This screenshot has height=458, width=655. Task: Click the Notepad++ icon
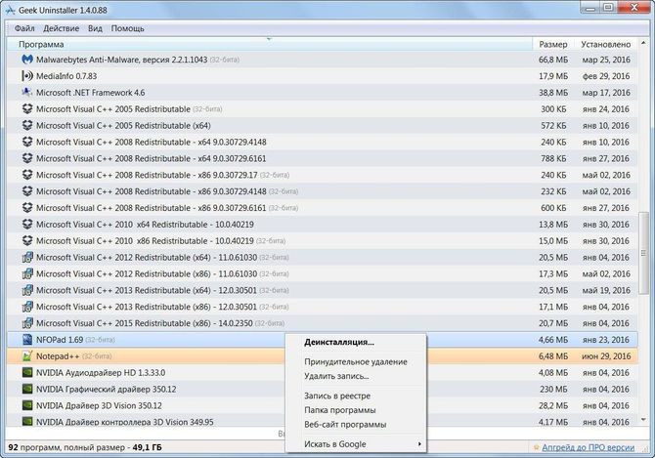[27, 355]
